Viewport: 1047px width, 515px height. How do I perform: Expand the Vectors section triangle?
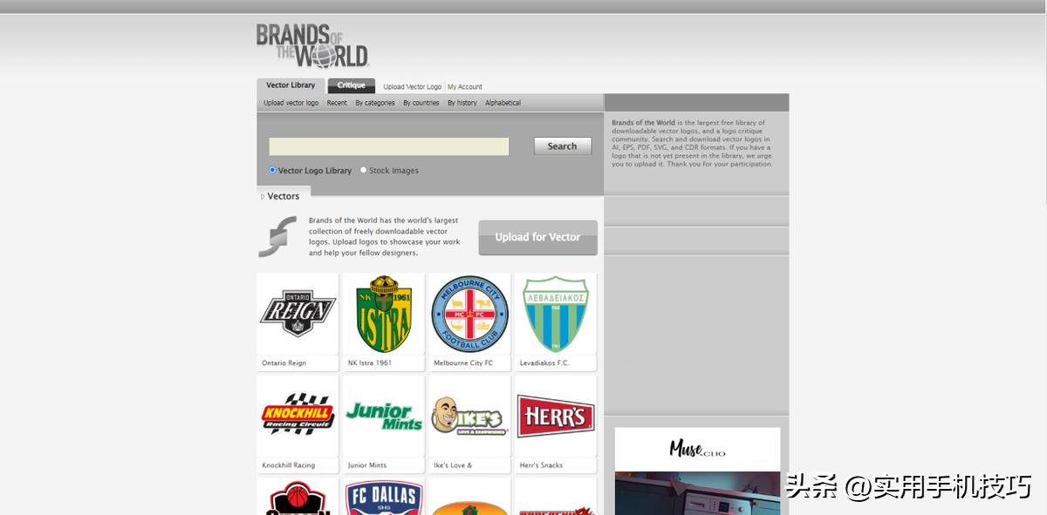tap(263, 197)
